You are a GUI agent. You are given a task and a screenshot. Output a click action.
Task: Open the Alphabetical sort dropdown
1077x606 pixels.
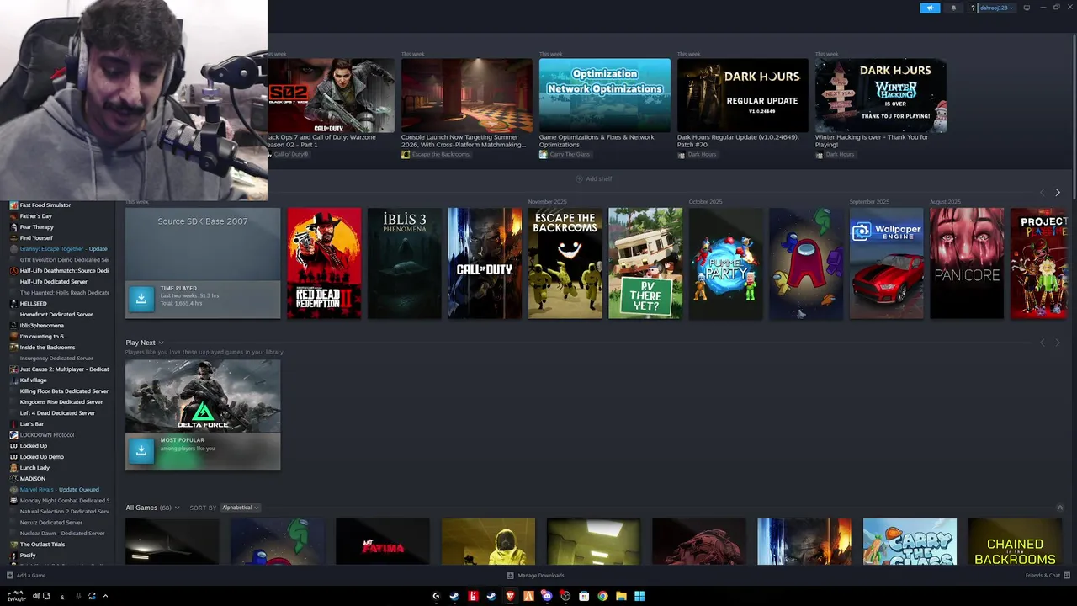tap(240, 508)
